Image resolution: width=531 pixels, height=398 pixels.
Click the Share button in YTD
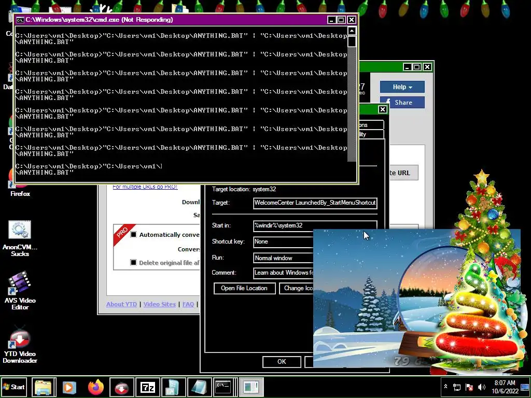pos(402,103)
